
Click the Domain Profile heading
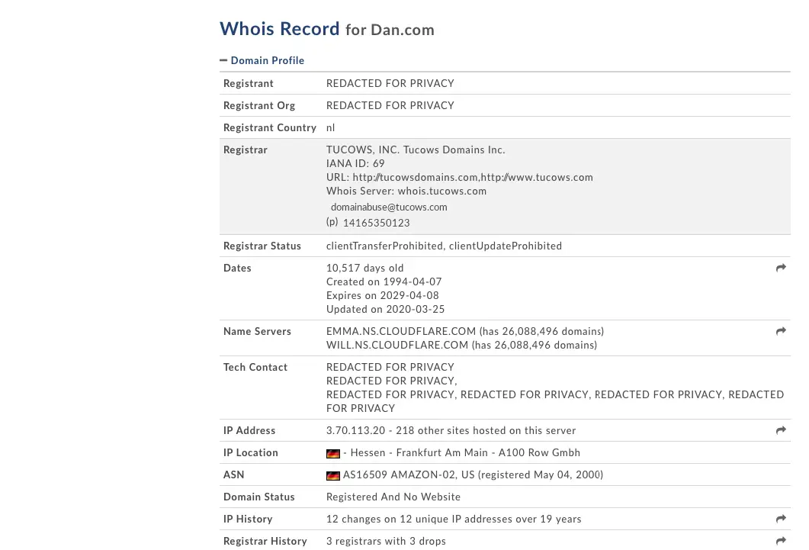coord(268,60)
